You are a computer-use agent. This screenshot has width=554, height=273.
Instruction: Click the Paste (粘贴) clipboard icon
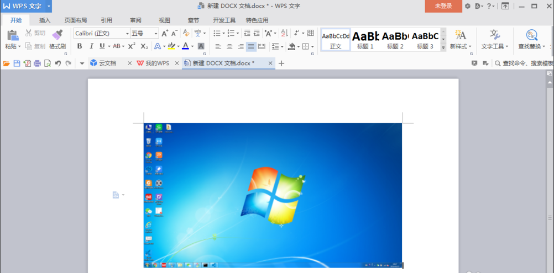point(12,36)
